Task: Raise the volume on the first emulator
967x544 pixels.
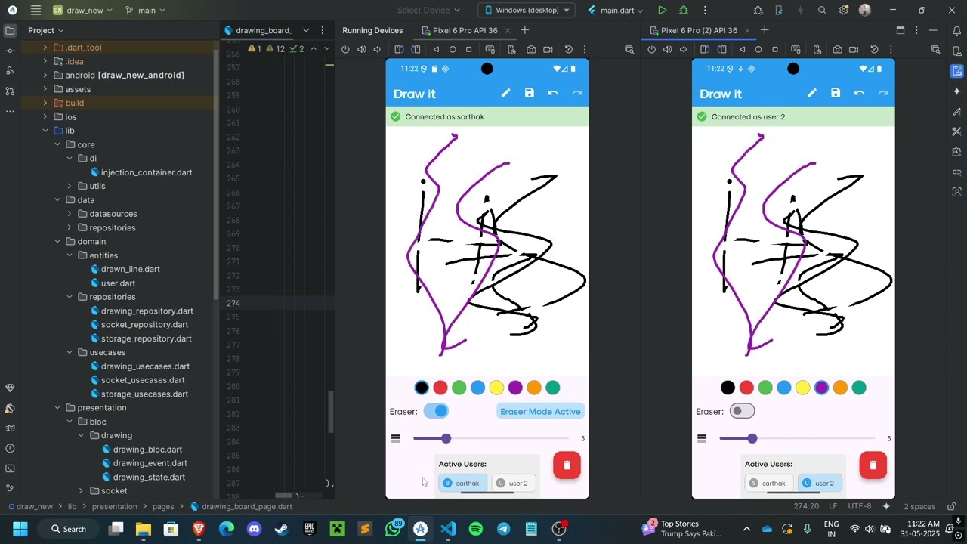Action: 361,50
